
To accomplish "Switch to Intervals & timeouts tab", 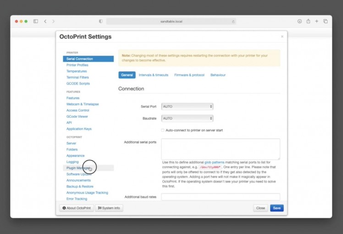I will coord(153,75).
